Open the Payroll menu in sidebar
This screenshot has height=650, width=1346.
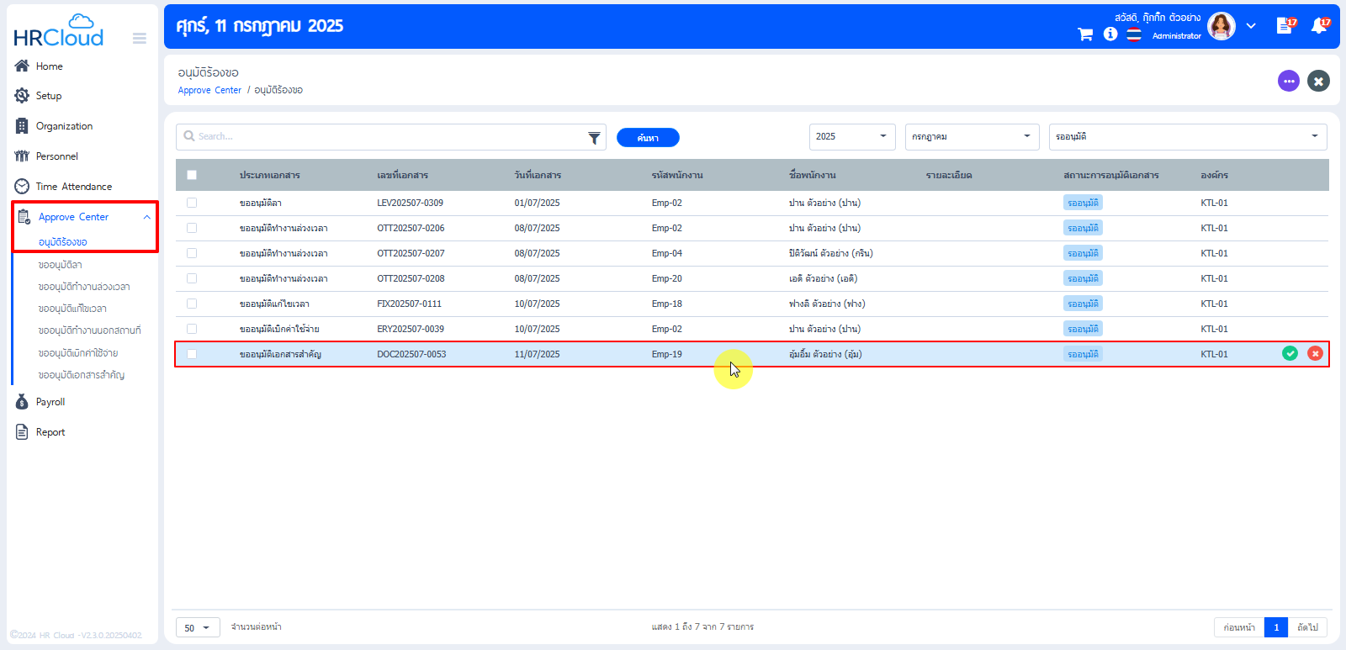pos(50,402)
